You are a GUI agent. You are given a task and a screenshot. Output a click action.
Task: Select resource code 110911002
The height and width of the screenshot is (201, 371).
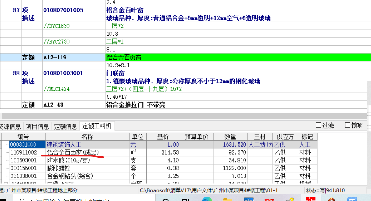tap(27, 152)
